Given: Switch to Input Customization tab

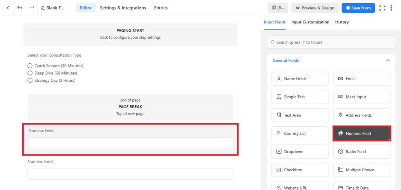Looking at the screenshot, I should point(310,22).
